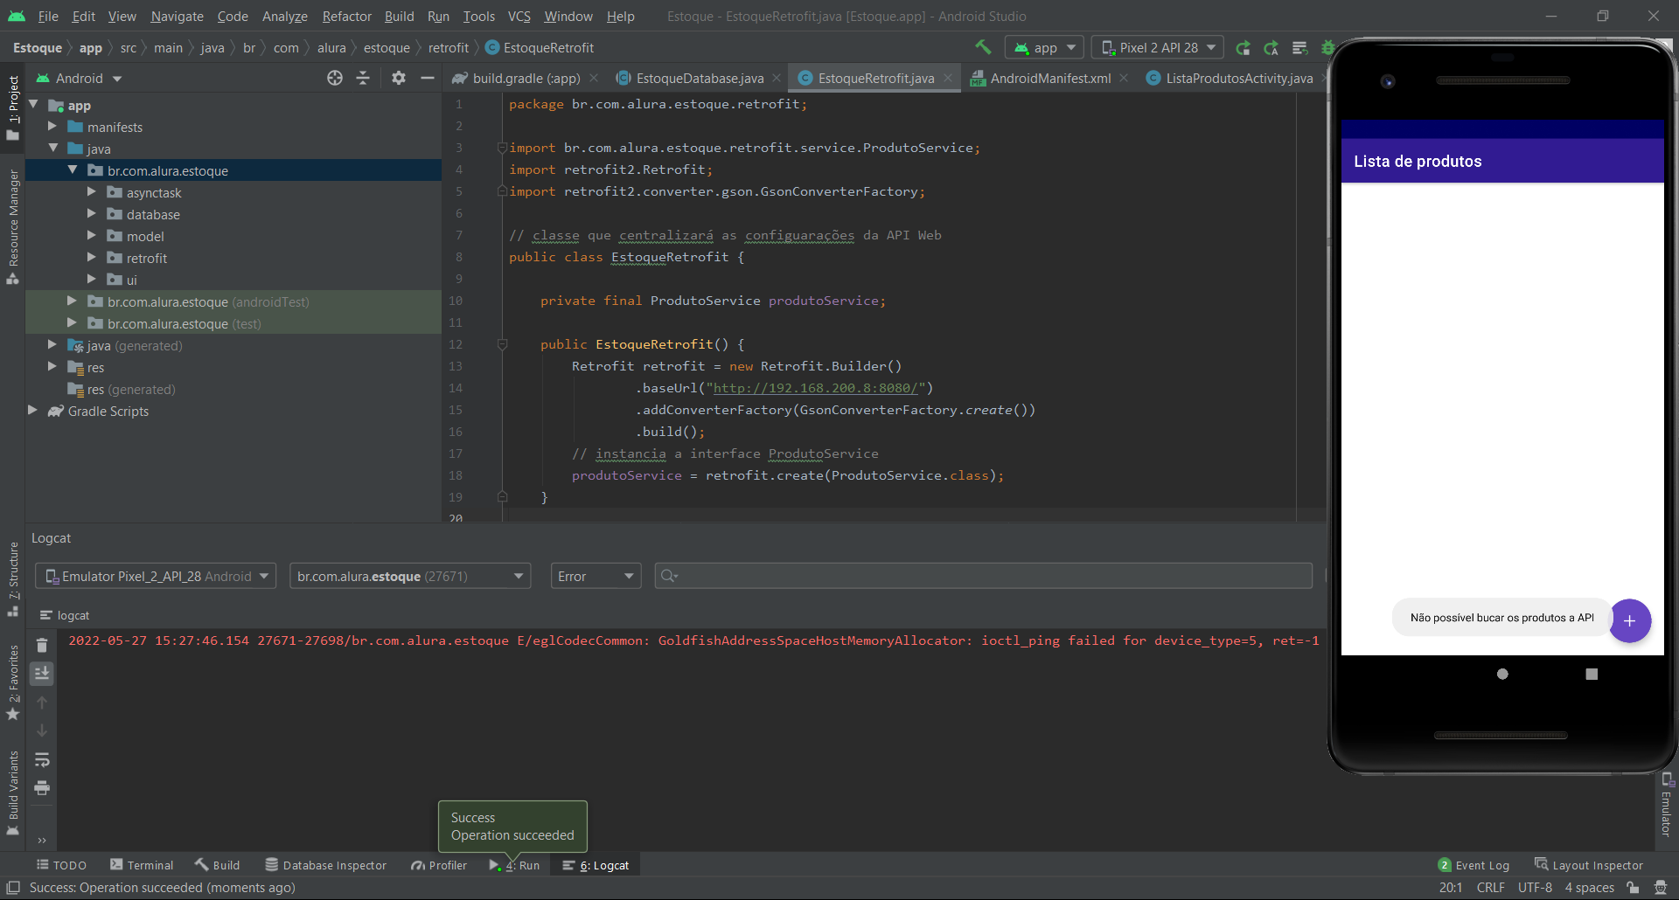
Task: Click the estoque breadcrumb in navigation bar
Action: [x=387, y=48]
